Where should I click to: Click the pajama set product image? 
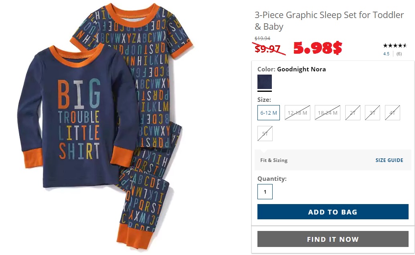106,126
